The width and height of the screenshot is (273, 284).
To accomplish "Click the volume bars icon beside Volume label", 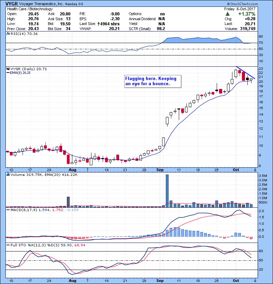I will point(8,175).
